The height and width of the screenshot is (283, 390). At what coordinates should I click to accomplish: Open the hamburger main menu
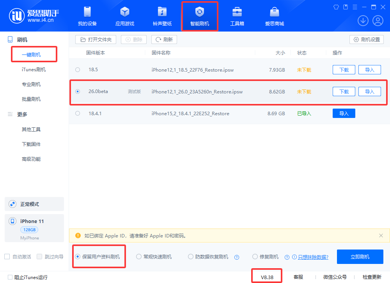(355, 7)
